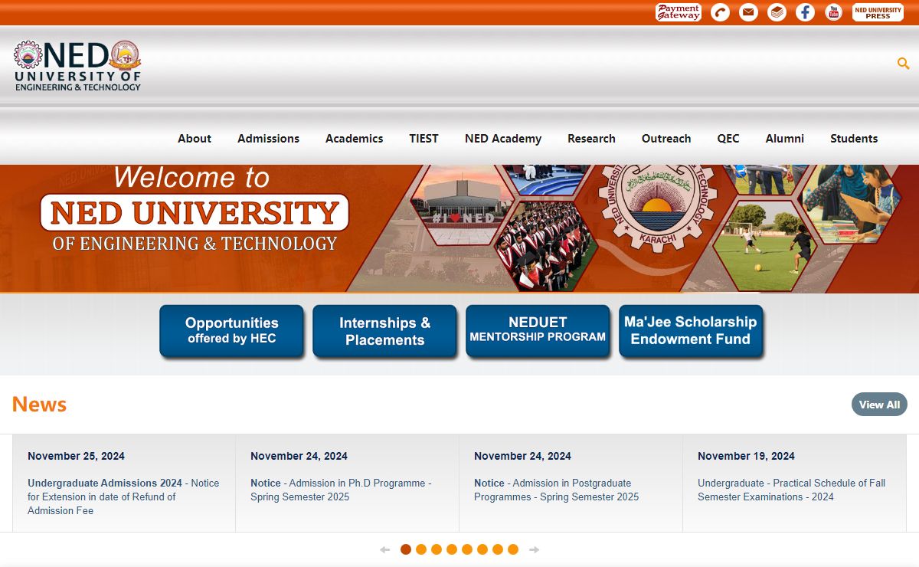Click the I love NED campus photo
The height and width of the screenshot is (567, 919).
click(462, 204)
